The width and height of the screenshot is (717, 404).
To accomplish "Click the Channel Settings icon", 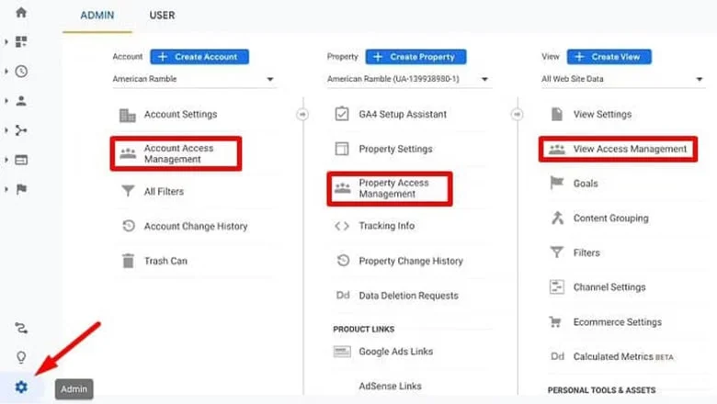I will click(556, 287).
